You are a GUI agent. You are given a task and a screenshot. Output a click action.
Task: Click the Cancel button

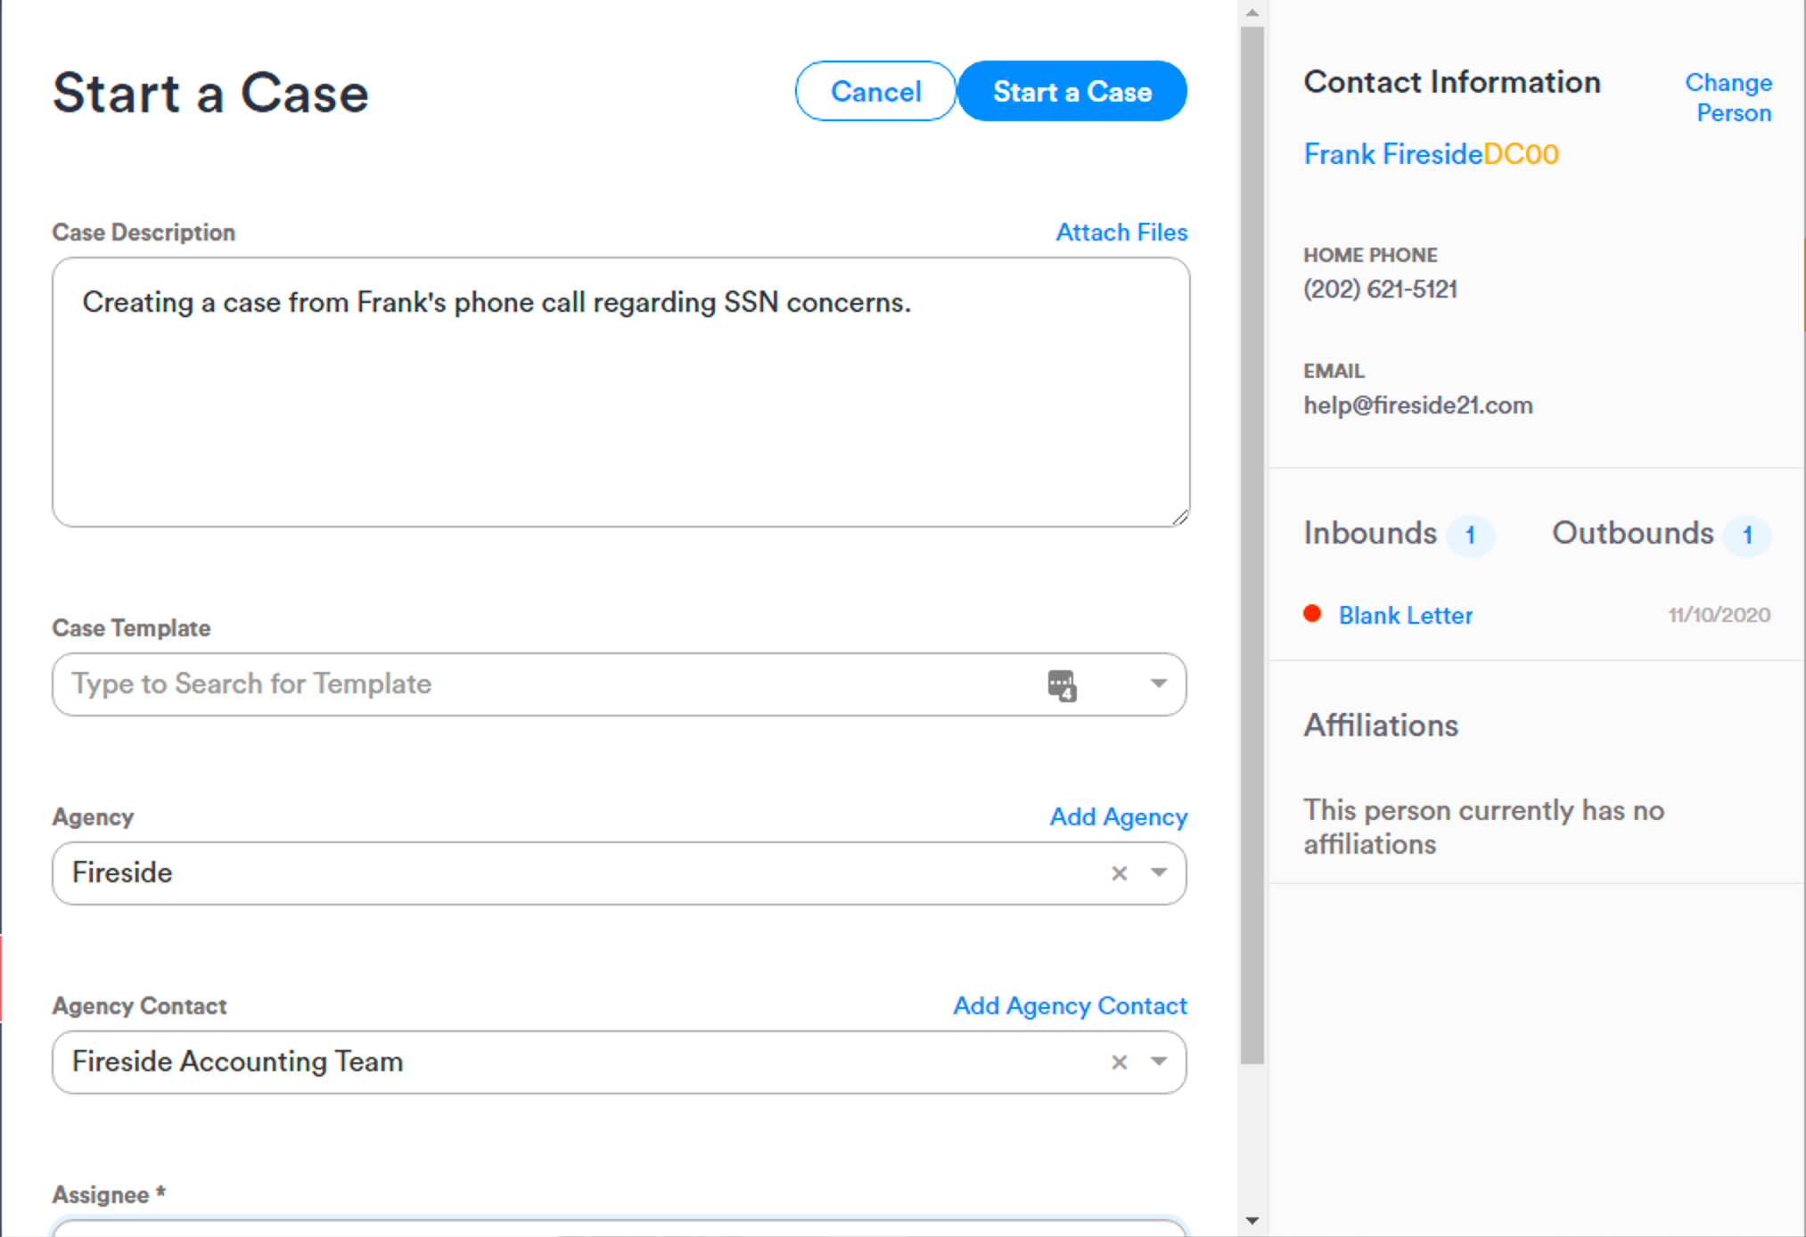[x=875, y=91]
